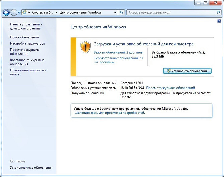Expand the chevron after "Система и б..." breadcrumb
The width and height of the screenshot is (224, 177).
[56, 13]
